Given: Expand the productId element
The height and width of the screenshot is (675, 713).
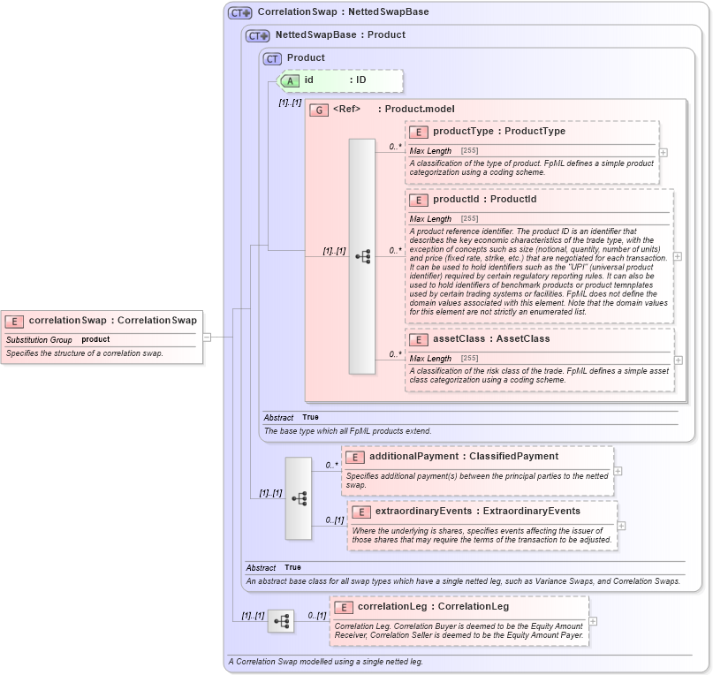Looking at the screenshot, I should (x=678, y=256).
